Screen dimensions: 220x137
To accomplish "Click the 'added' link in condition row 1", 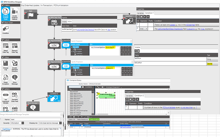I will pos(172,25).
